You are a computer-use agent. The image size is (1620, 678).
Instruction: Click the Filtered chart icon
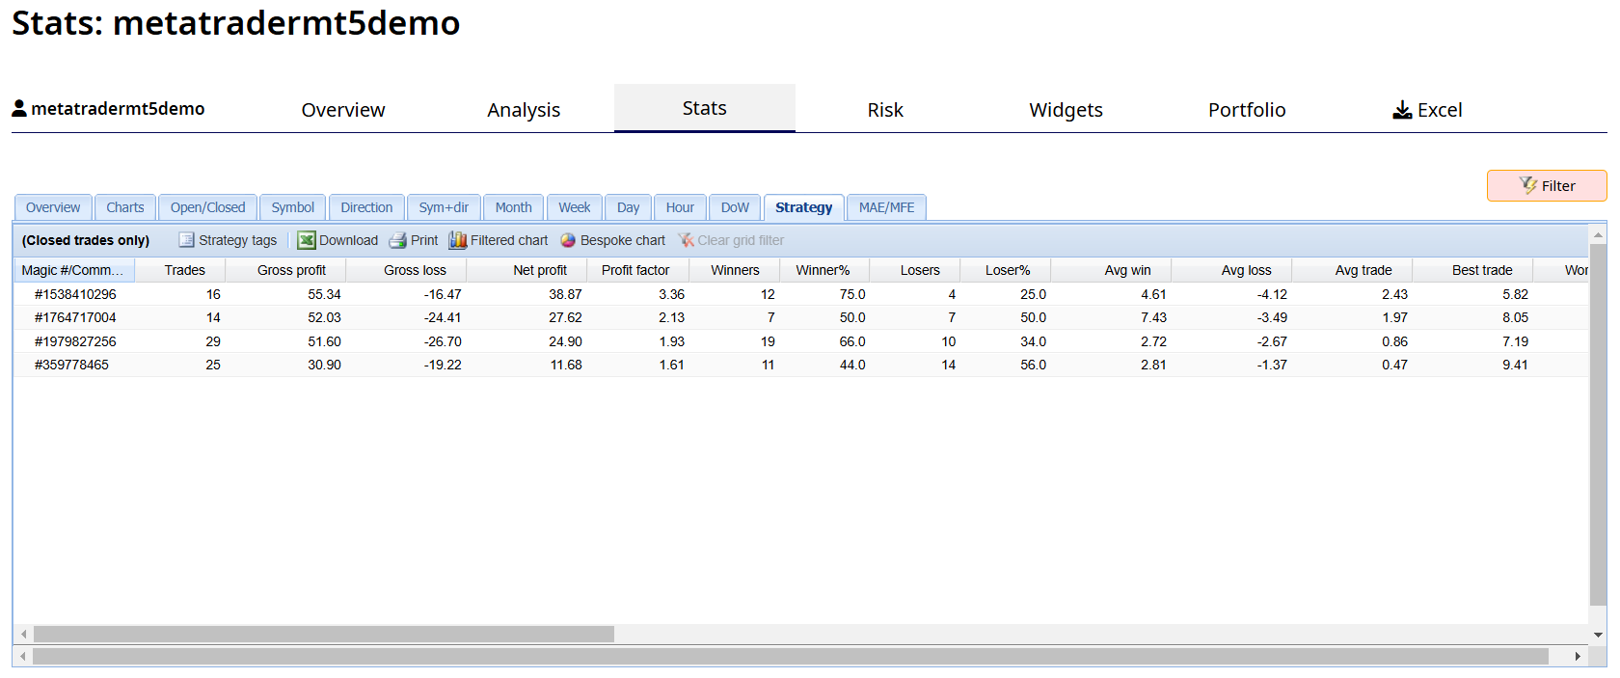tap(458, 240)
